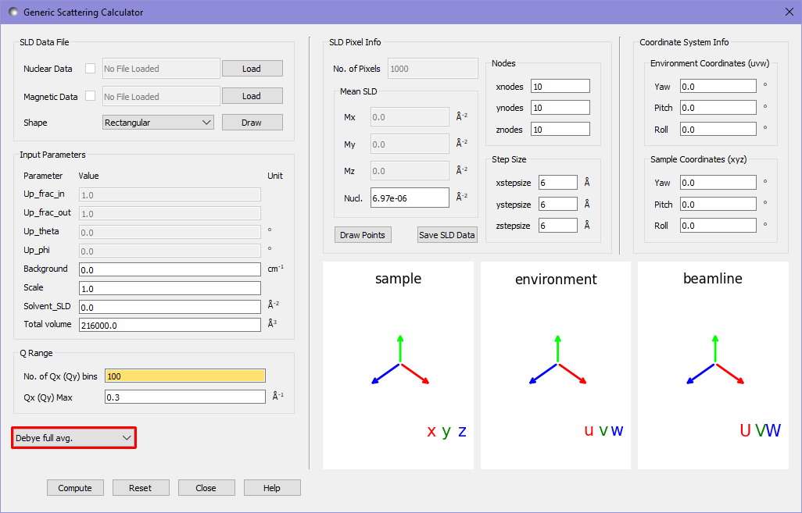
Task: Load a nuclear data file
Action: [x=252, y=69]
